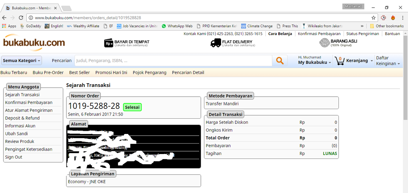Open the Status Pengiriman link
The height and width of the screenshot is (193, 408).
[363, 34]
